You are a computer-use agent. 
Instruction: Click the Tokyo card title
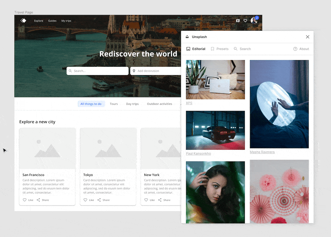coord(88,175)
